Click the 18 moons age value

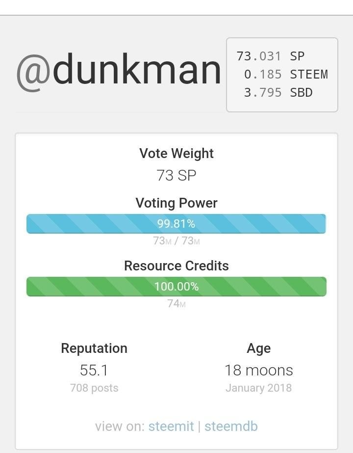pos(258,370)
